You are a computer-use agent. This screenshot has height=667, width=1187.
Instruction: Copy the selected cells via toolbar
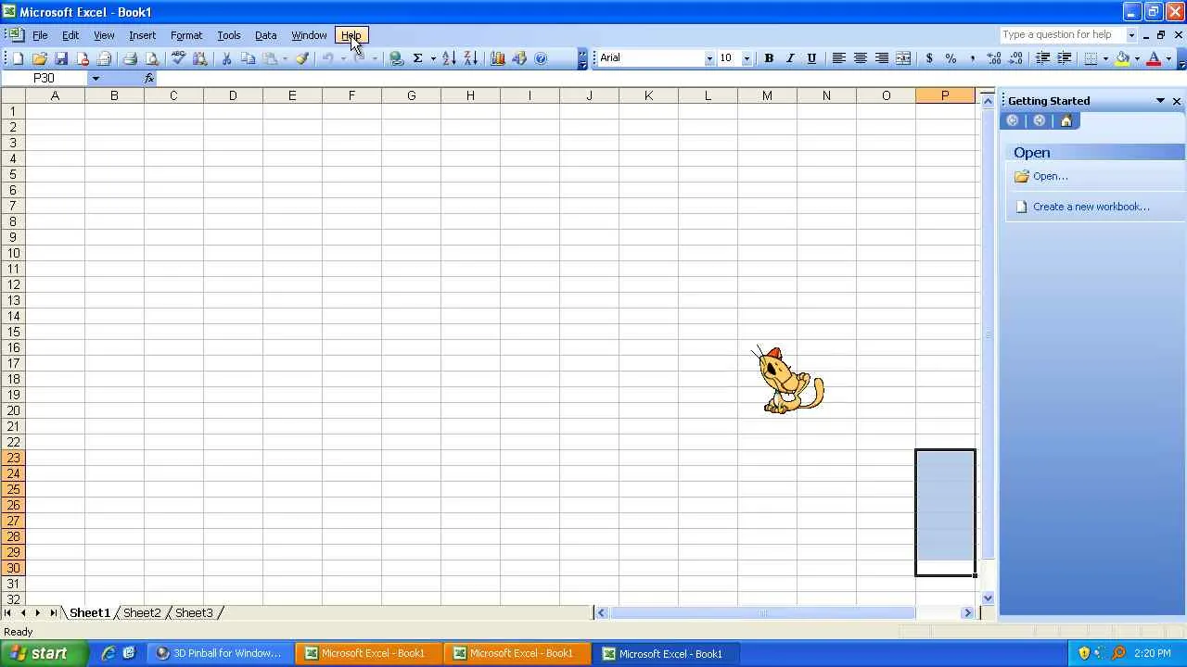coord(248,58)
